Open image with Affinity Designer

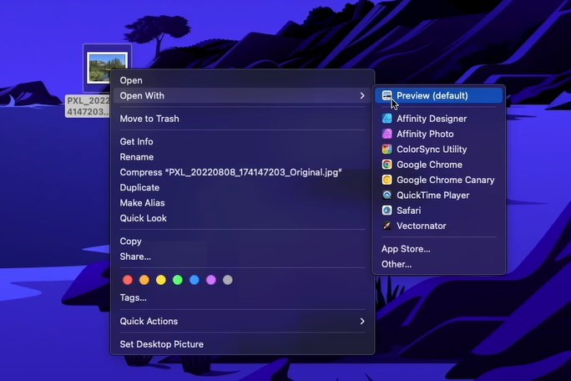[x=439, y=119]
